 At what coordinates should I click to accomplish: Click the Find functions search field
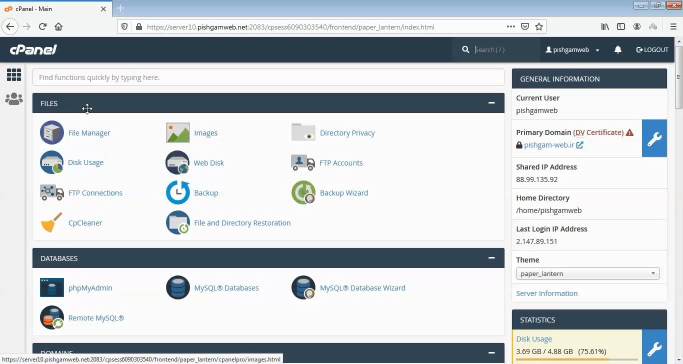click(x=268, y=77)
